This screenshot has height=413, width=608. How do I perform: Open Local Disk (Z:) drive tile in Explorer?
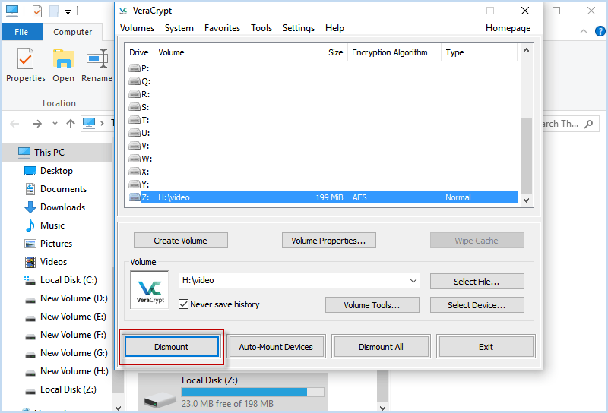click(x=233, y=392)
